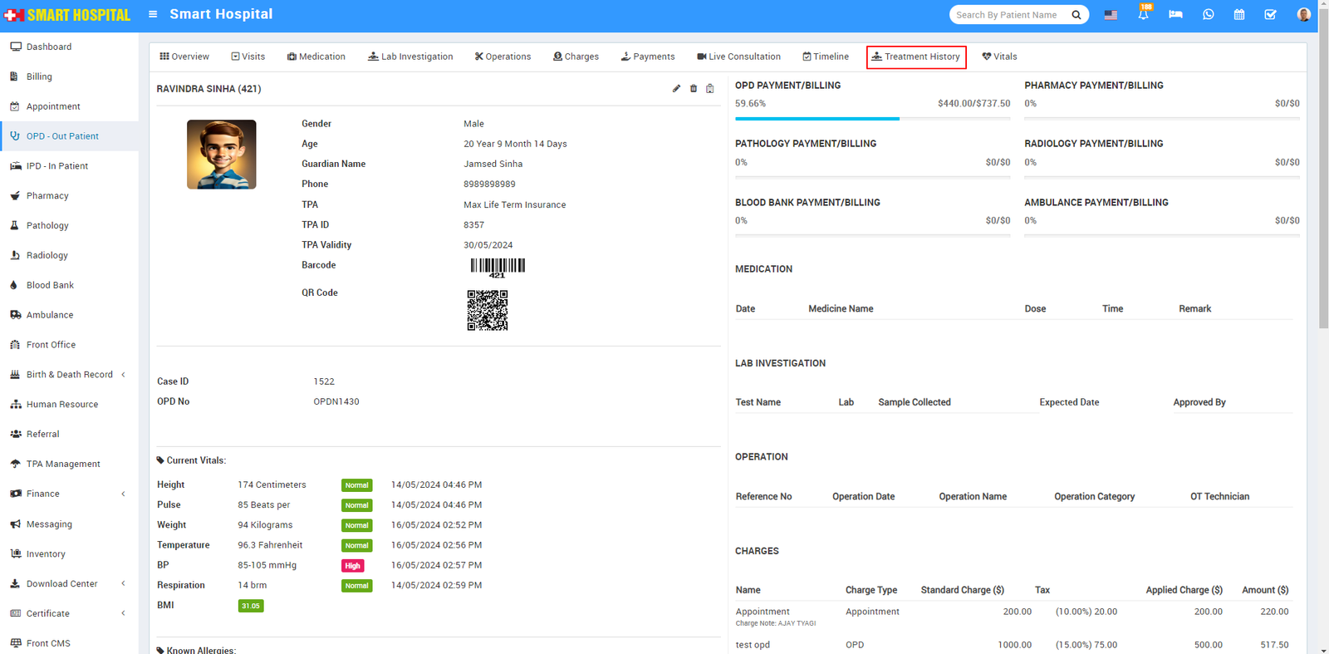The width and height of the screenshot is (1329, 654).
Task: Click the trash delete icon for patient
Action: coord(694,89)
